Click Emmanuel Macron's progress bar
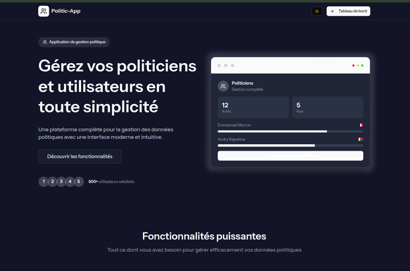Image resolution: width=410 pixels, height=271 pixels. [290, 132]
